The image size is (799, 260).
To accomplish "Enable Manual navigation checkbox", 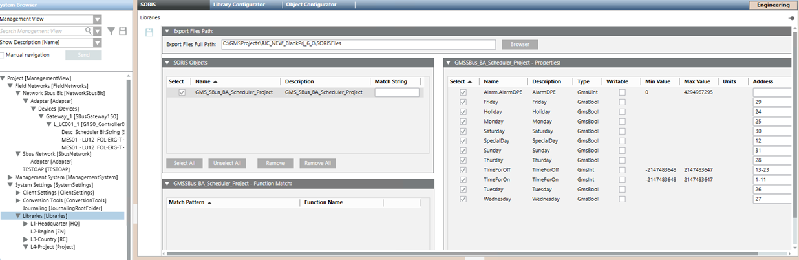I will [3, 55].
